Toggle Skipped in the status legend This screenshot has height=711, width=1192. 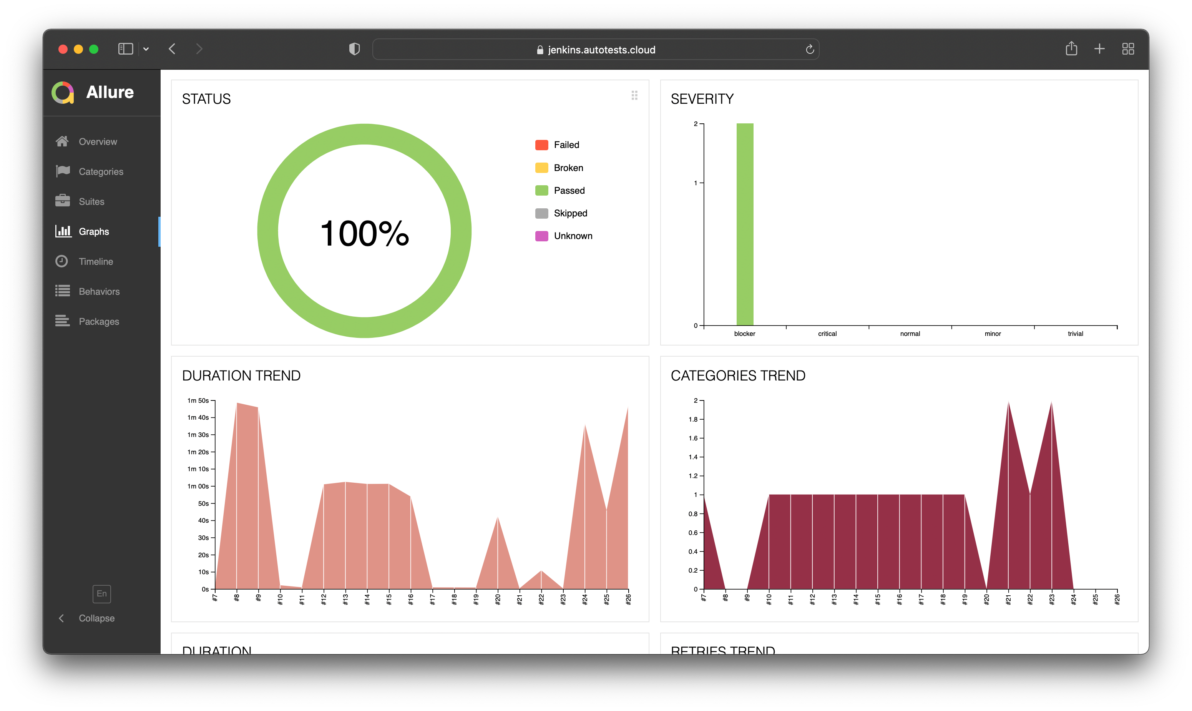pyautogui.click(x=570, y=213)
